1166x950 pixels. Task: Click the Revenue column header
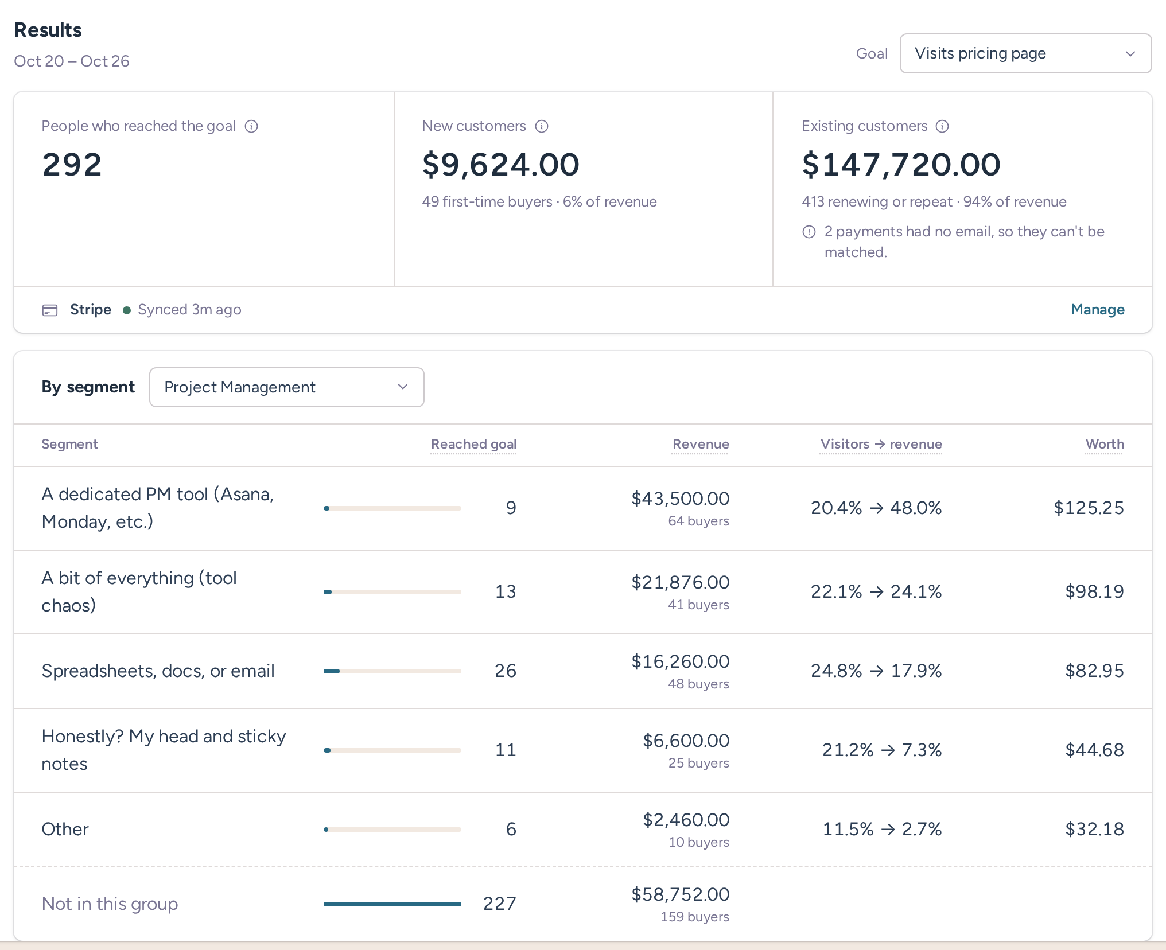tap(701, 444)
